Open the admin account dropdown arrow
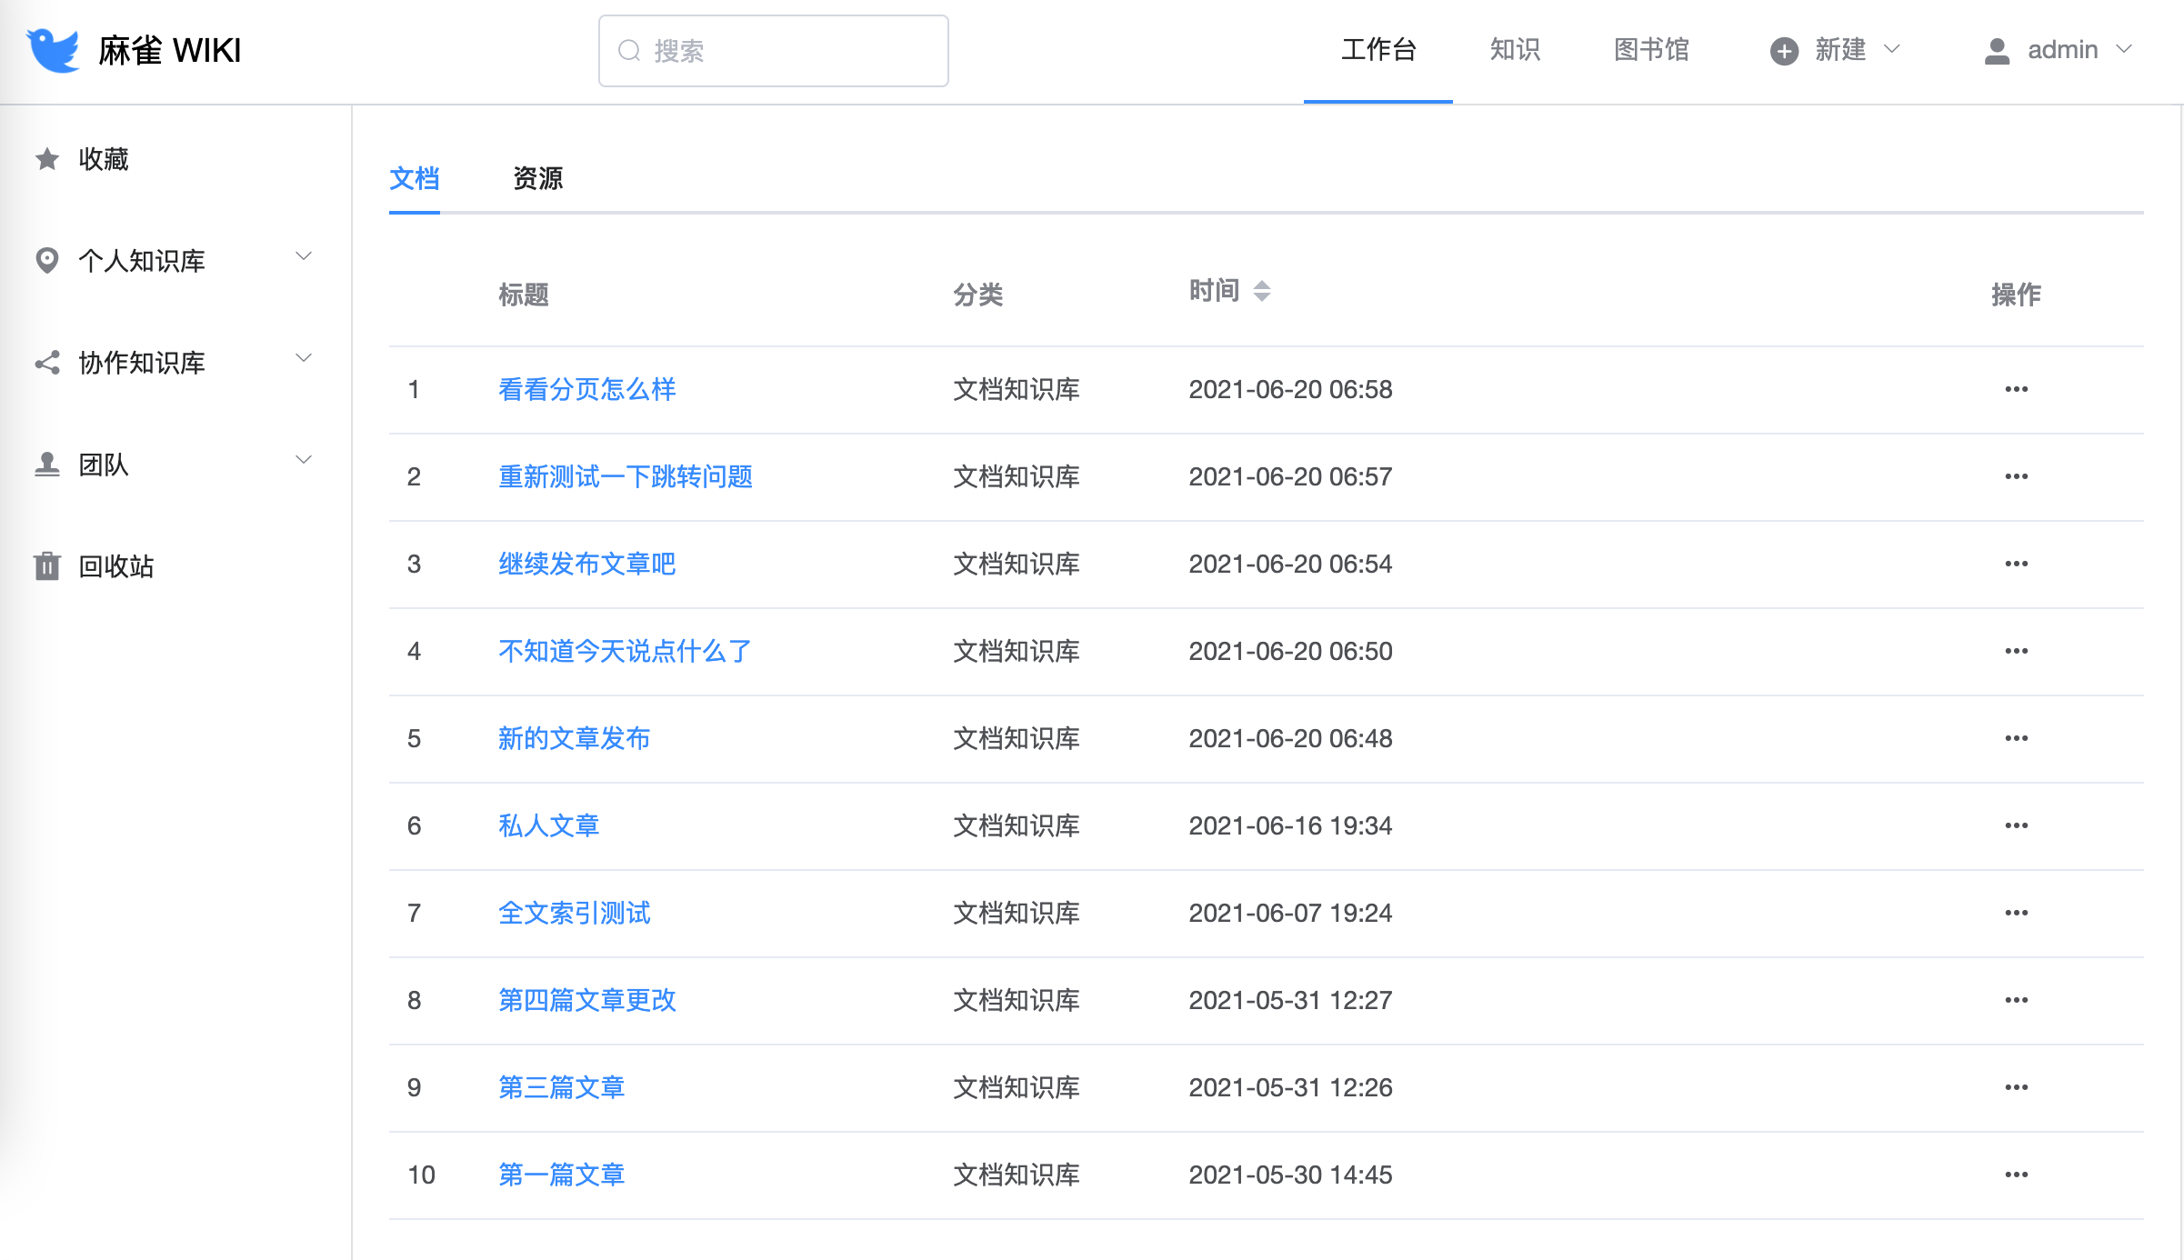 (x=2124, y=49)
